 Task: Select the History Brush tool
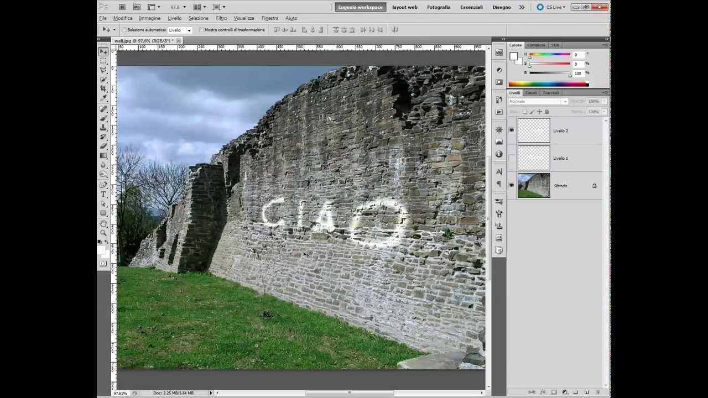(103, 137)
